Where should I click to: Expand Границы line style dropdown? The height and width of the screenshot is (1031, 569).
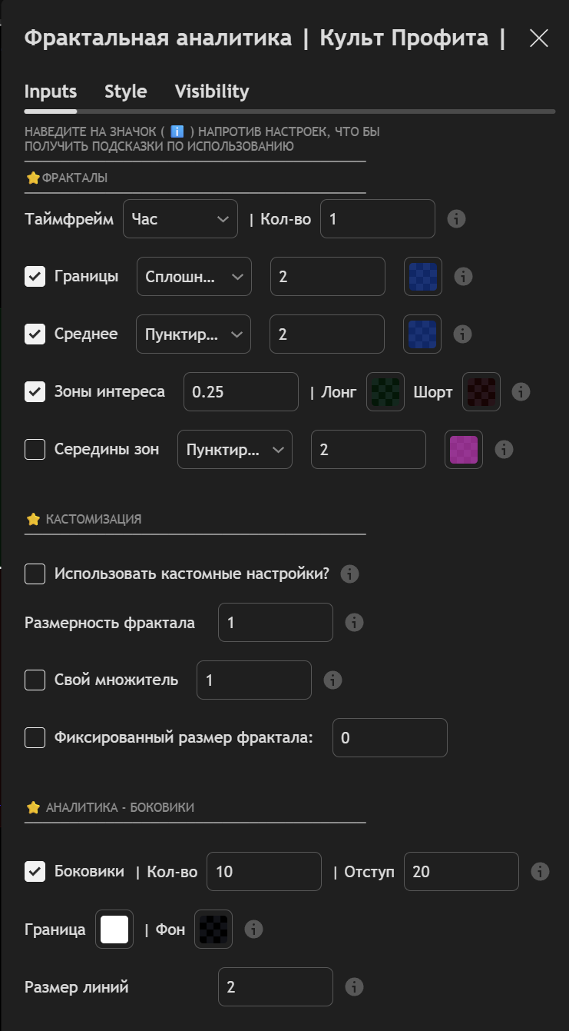tap(194, 277)
